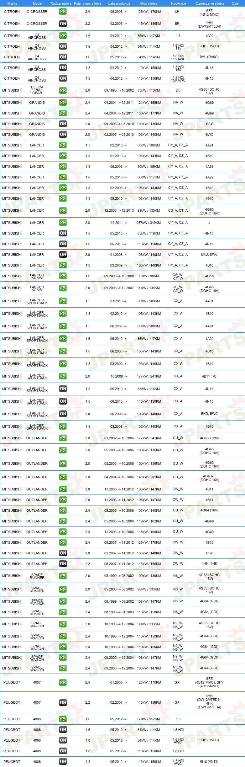
Task: Click petrol icon in Grandis 130kW / 177KM row
Action: [63, 113]
